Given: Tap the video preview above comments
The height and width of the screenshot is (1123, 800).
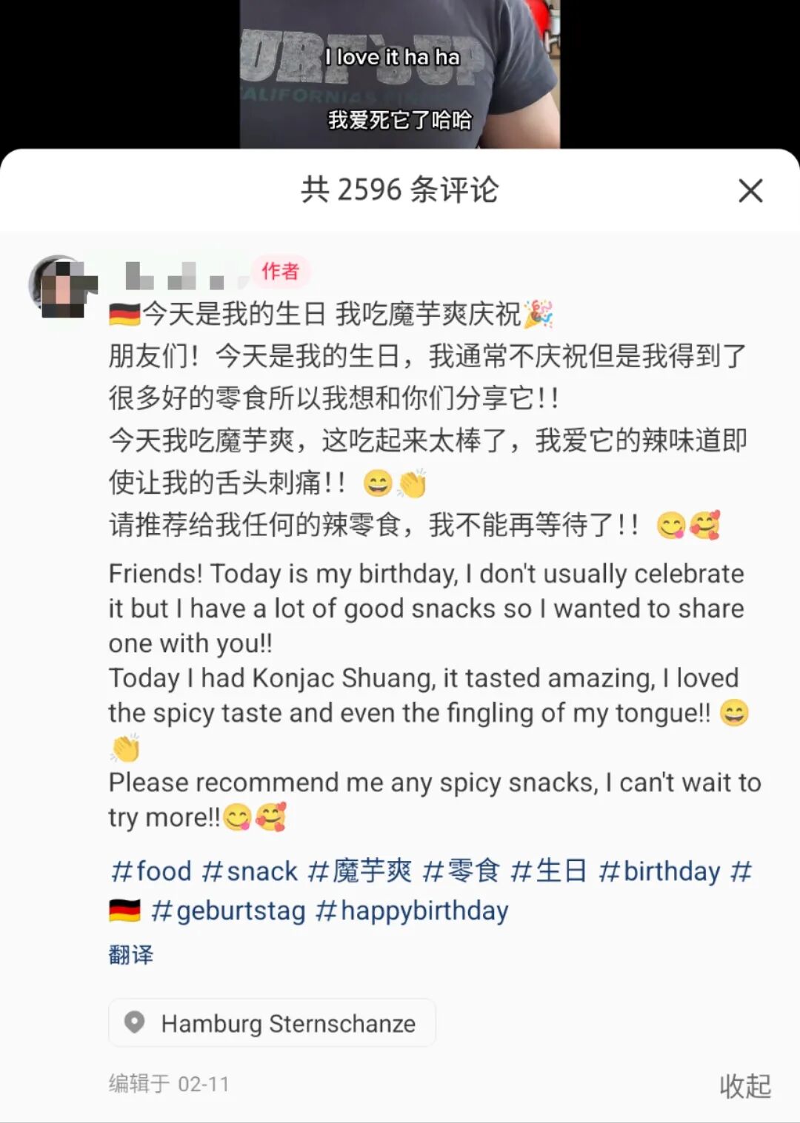Looking at the screenshot, I should (x=400, y=74).
